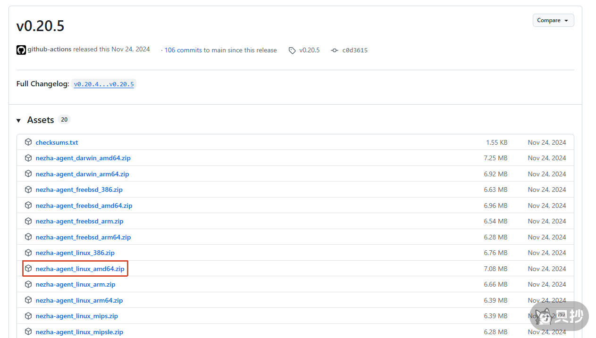Open the 106 commits link
This screenshot has width=596, height=338.
[x=183, y=50]
